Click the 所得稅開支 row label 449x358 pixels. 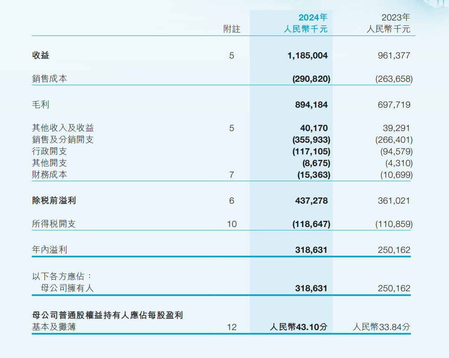[x=54, y=224]
